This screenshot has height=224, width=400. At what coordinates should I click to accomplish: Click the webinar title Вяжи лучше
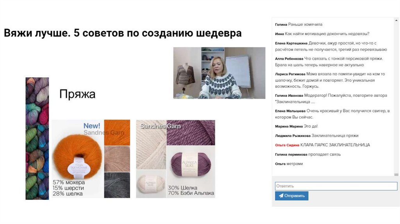(37, 33)
